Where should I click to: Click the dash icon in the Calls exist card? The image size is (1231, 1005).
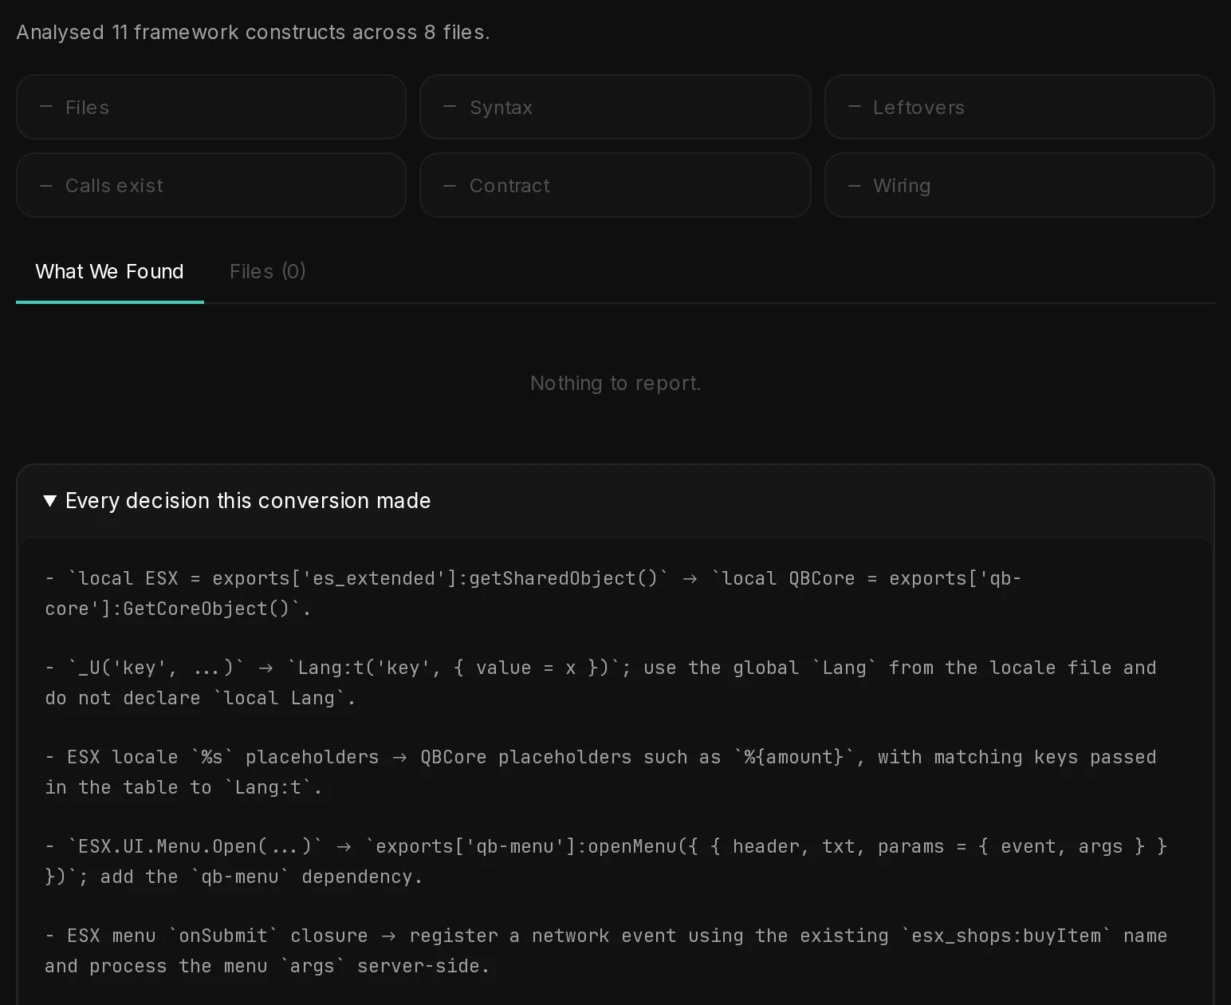46,185
